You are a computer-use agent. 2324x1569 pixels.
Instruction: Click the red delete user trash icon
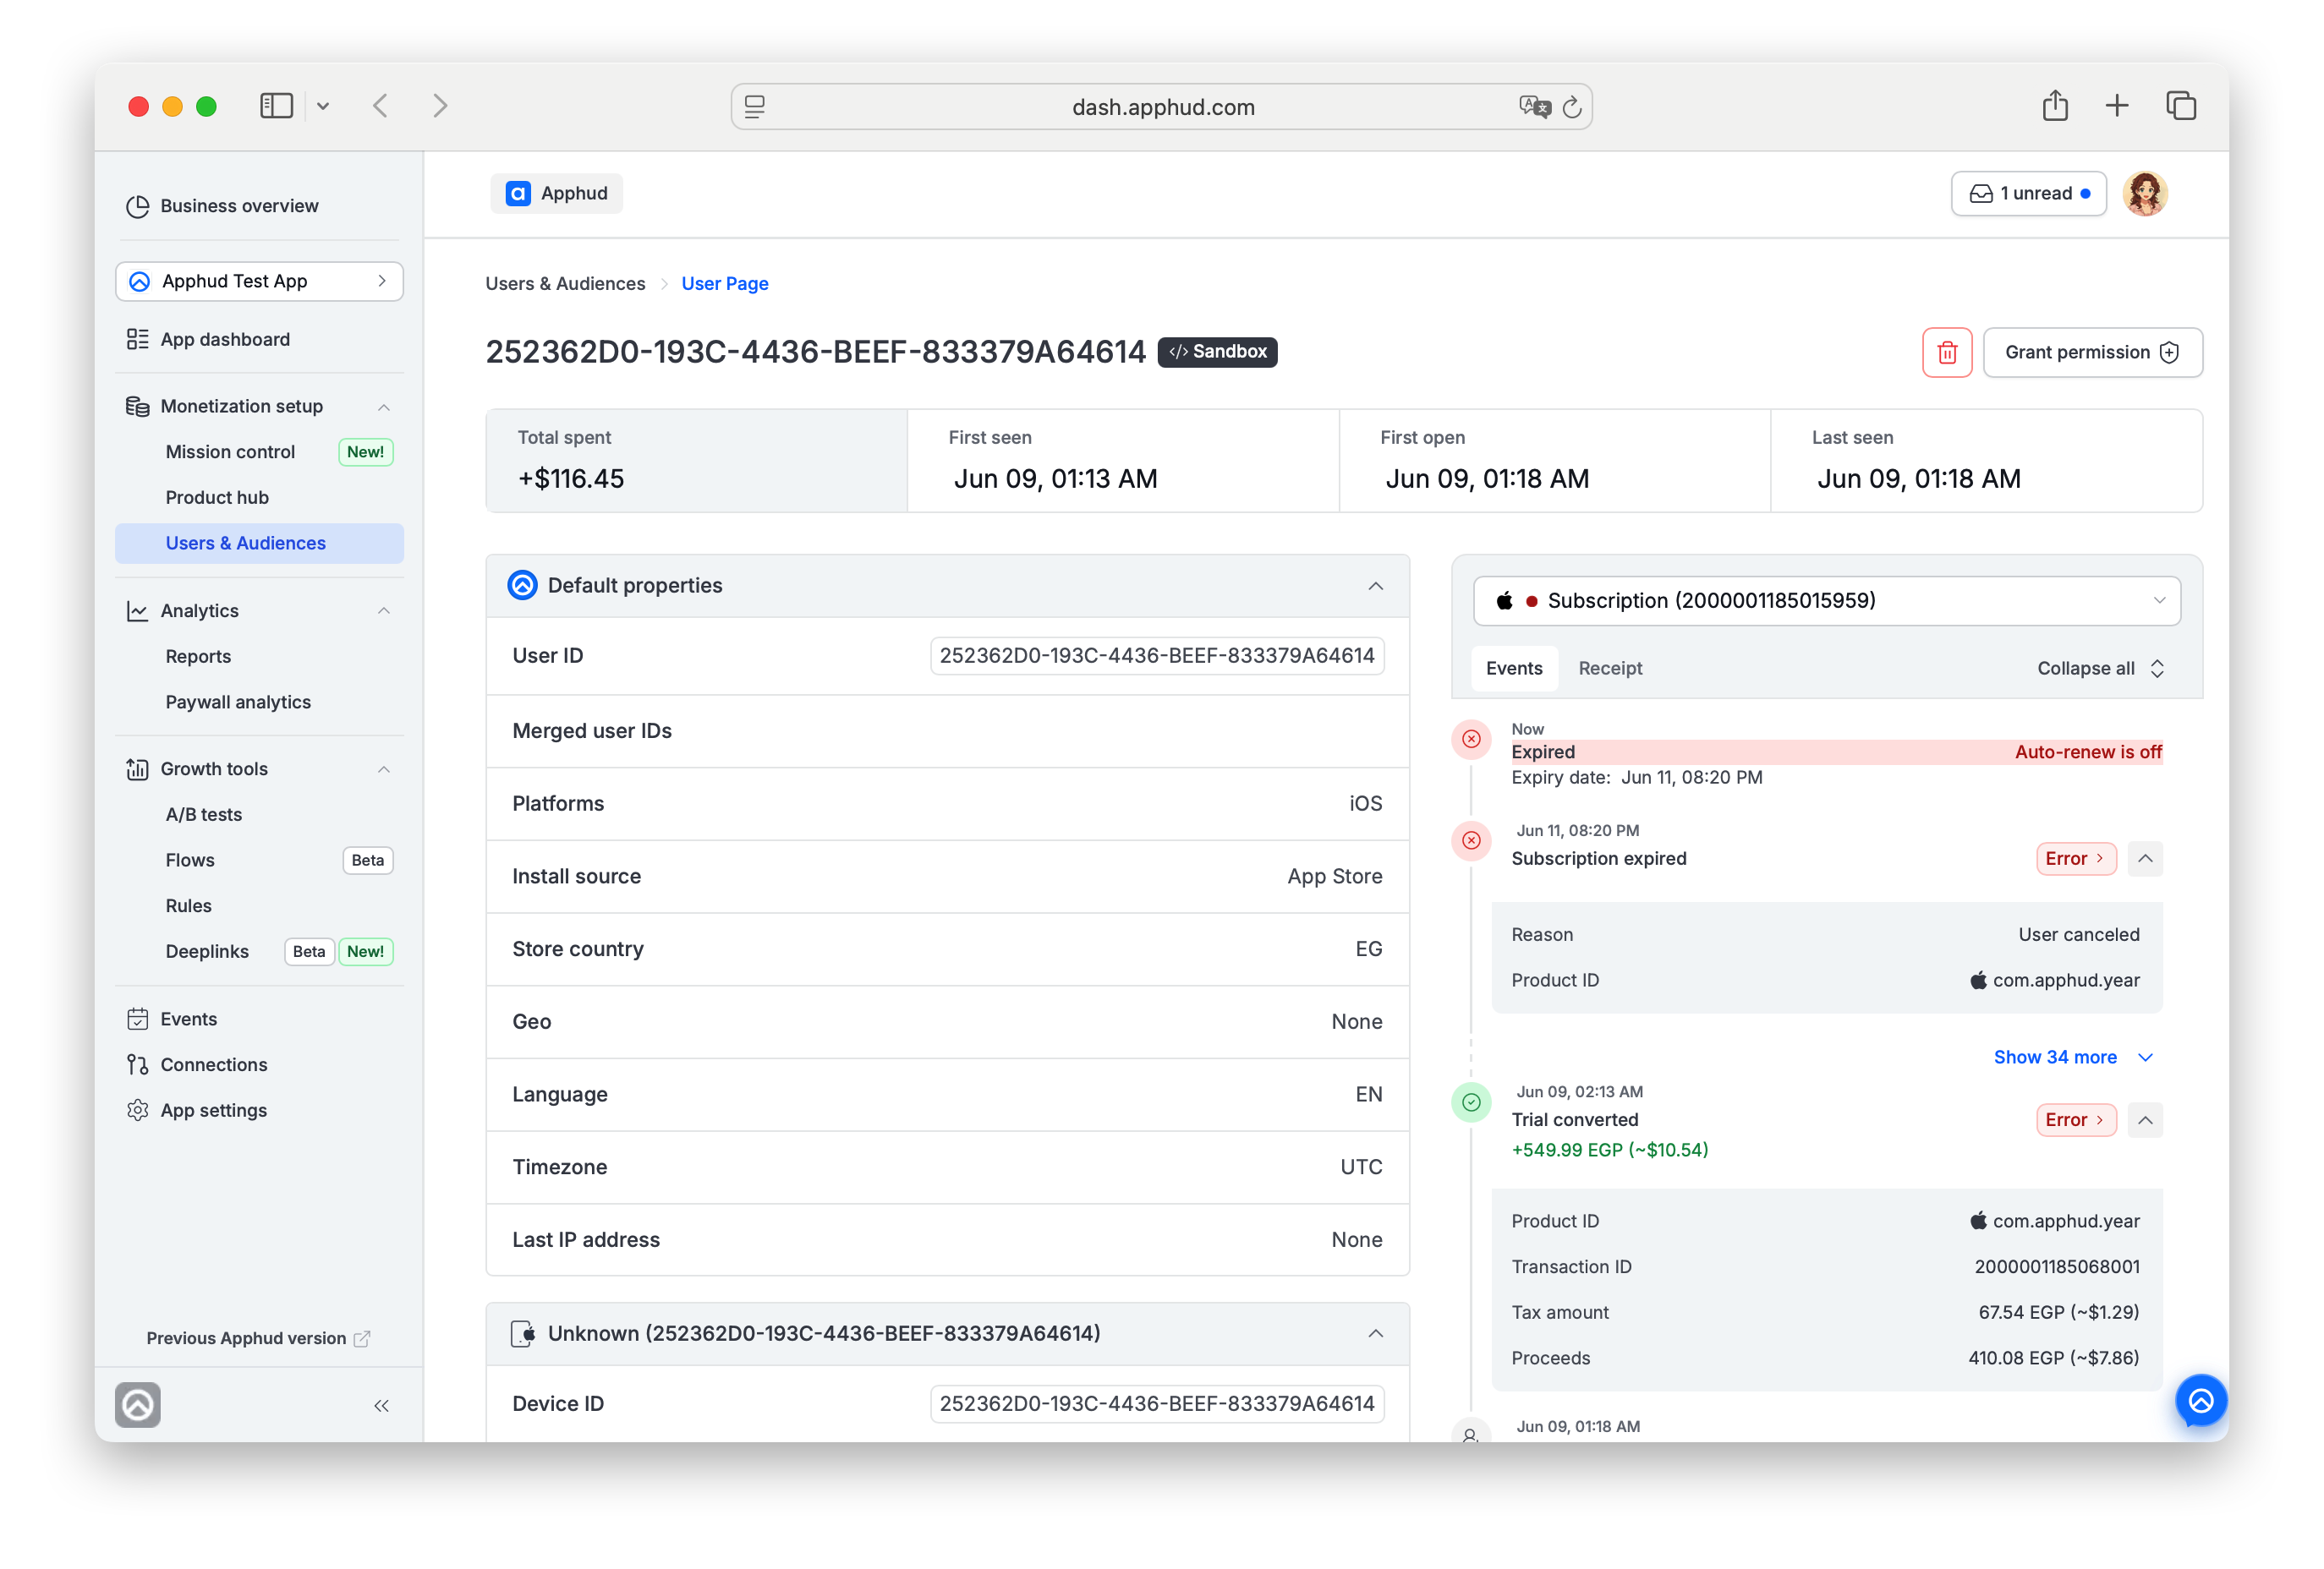click(x=1946, y=352)
